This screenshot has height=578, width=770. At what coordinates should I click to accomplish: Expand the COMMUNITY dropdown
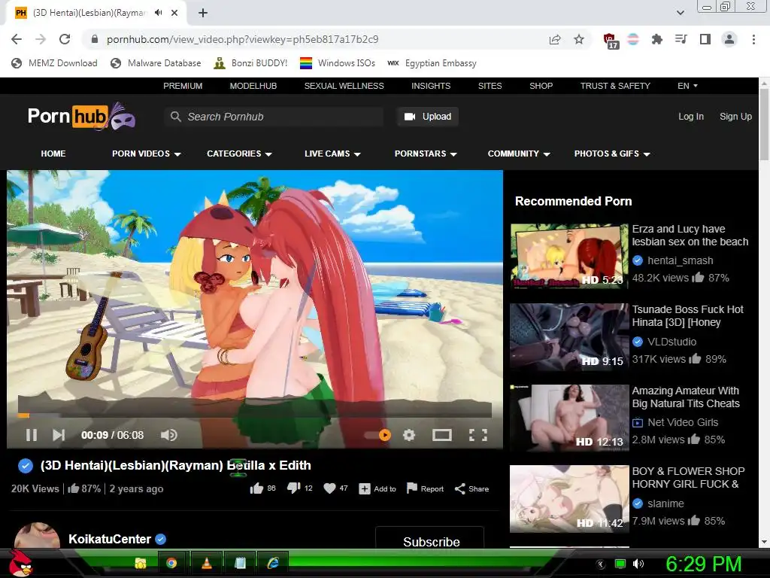click(519, 154)
